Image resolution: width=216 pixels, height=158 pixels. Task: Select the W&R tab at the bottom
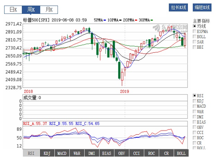77,153
